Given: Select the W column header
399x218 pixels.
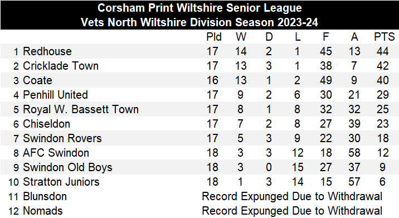Looking at the screenshot, I should (241, 37).
